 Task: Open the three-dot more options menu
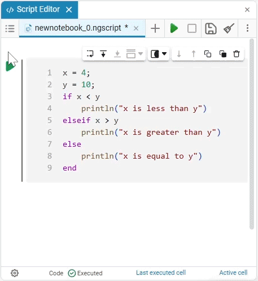point(247,28)
